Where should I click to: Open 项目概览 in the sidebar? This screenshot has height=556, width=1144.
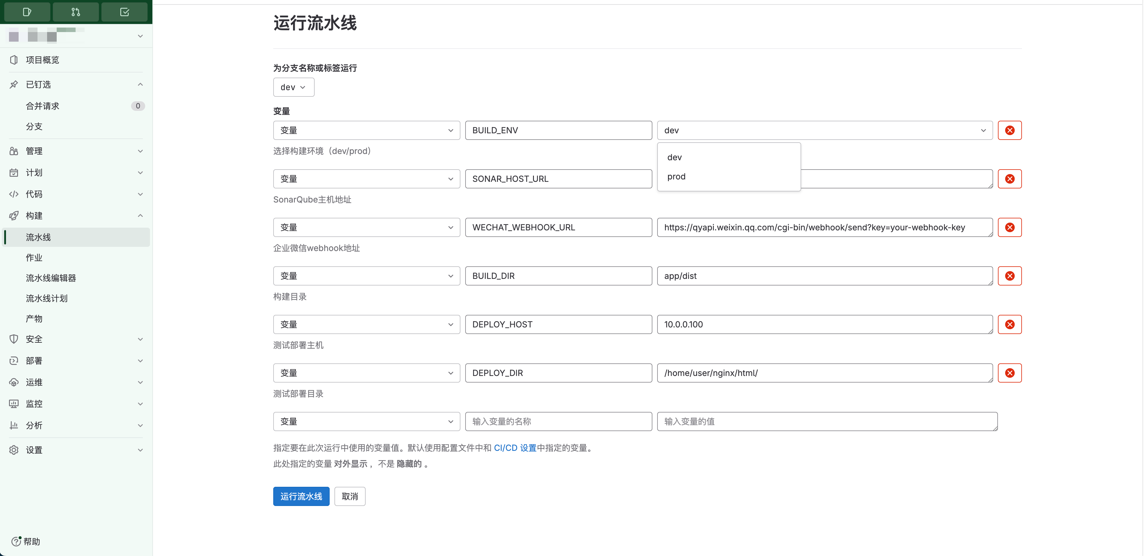click(42, 60)
